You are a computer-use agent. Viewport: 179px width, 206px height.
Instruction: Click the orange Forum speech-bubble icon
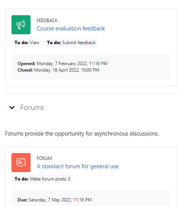[21, 163]
